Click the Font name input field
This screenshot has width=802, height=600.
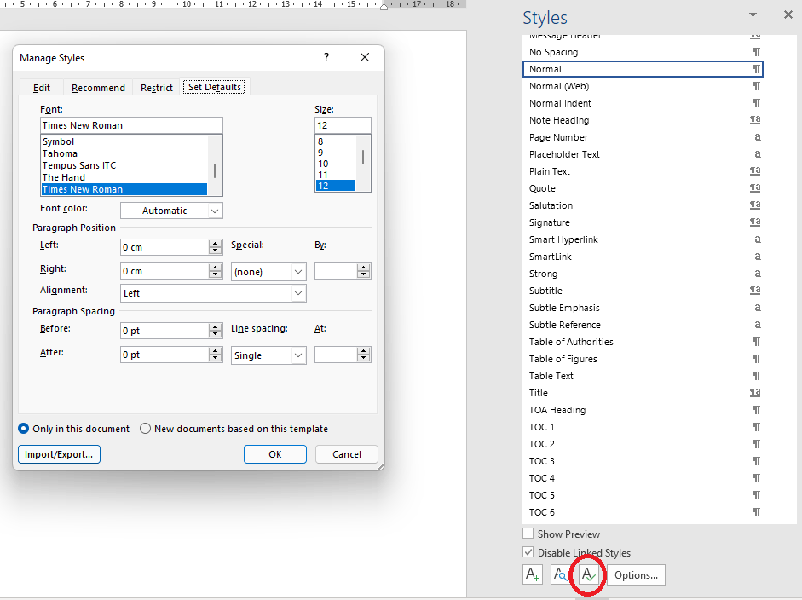point(131,125)
